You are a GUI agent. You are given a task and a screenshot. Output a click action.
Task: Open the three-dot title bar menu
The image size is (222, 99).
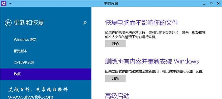(x=10, y=3)
